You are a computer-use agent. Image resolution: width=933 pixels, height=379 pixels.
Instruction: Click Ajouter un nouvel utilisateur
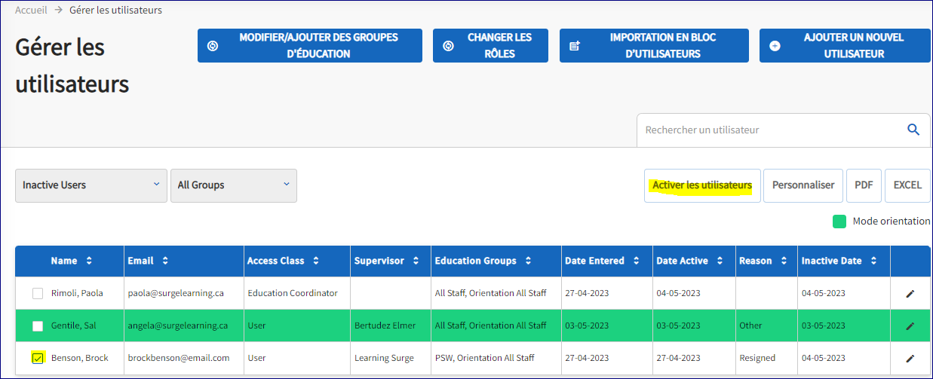coord(845,45)
